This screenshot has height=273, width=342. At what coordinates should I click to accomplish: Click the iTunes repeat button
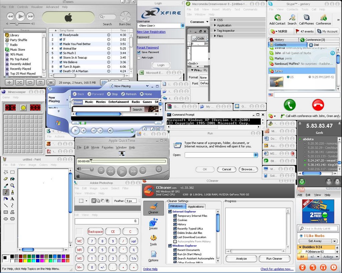click(x=30, y=83)
